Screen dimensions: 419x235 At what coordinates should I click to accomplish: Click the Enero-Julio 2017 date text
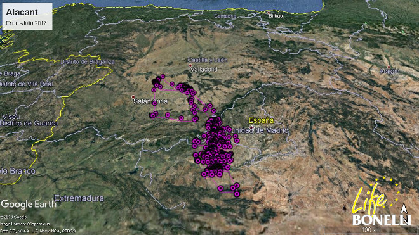click(26, 23)
